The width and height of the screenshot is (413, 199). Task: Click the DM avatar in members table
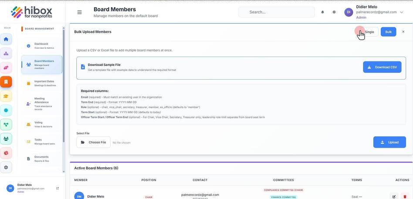[x=79, y=196]
